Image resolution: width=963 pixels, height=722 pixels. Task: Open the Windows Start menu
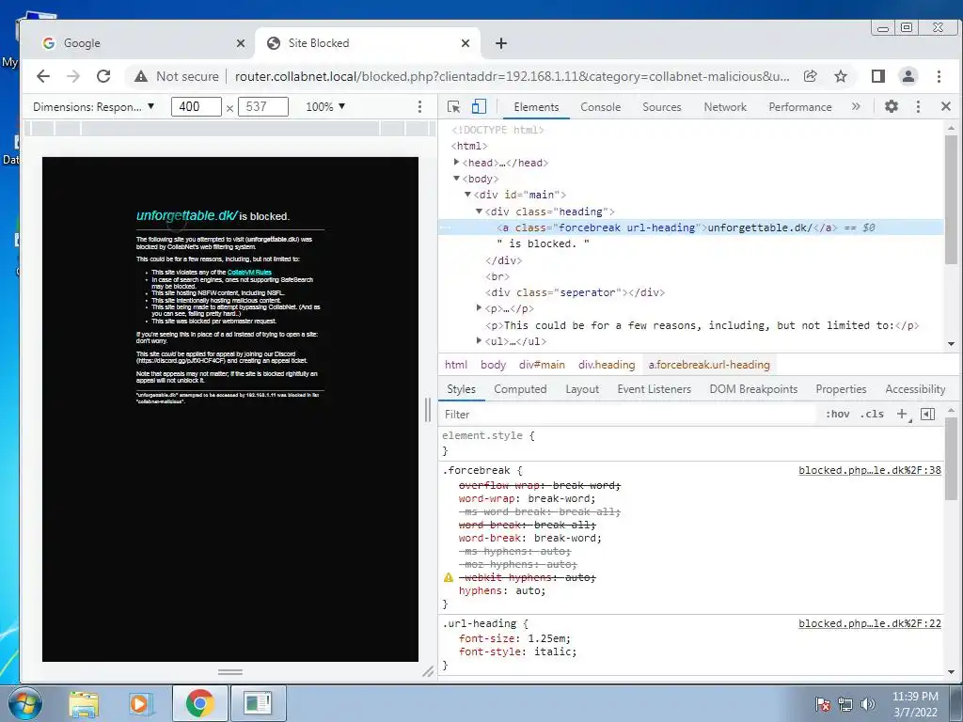pos(25,703)
